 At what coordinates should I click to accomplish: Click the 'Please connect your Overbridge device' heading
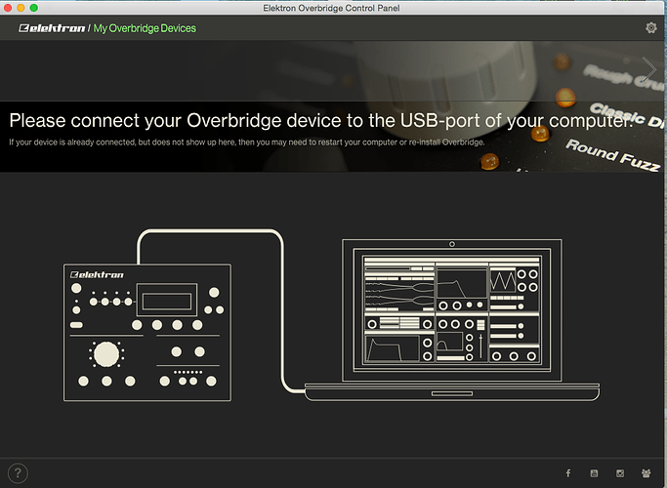321,121
